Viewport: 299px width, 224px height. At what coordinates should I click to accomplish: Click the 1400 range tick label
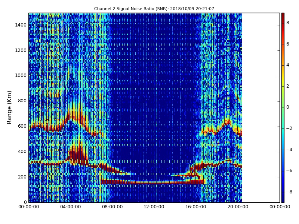[21, 25]
